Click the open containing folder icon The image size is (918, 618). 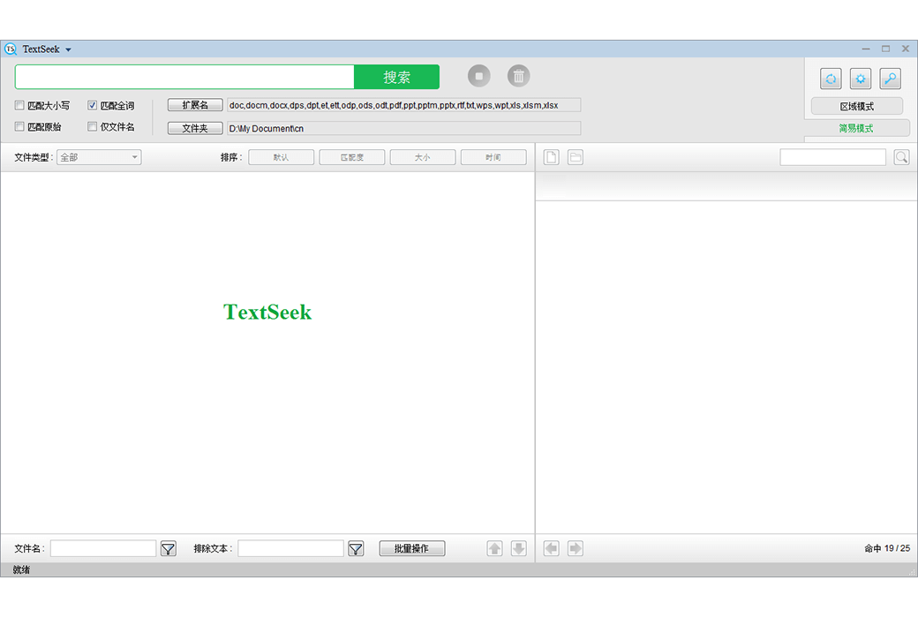point(576,157)
